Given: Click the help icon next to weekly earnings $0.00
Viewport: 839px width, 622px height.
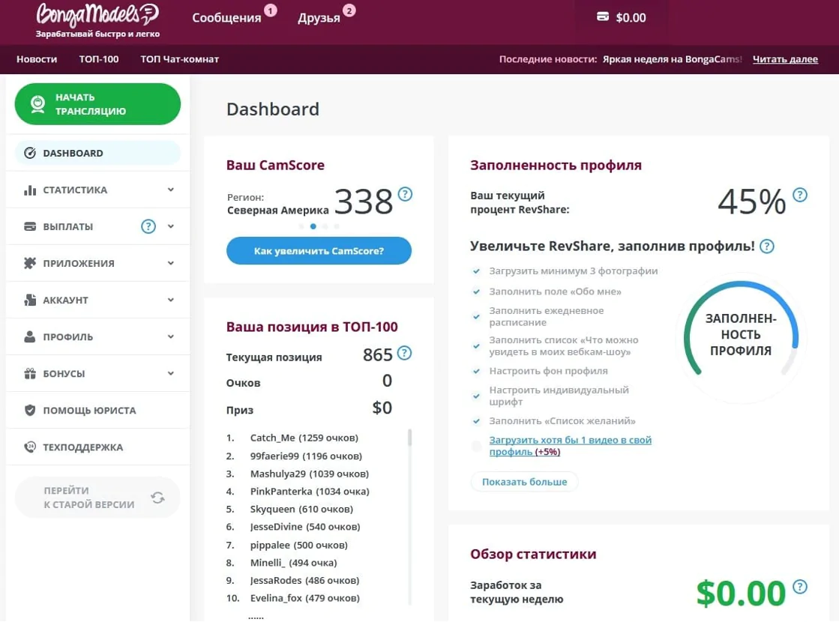Looking at the screenshot, I should coord(800,586).
